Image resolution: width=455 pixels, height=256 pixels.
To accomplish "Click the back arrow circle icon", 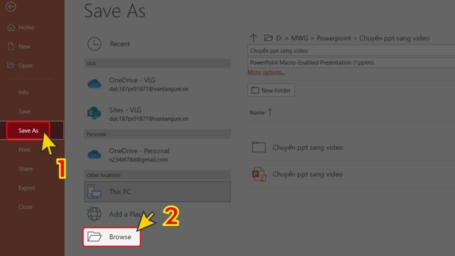I will coord(11,7).
